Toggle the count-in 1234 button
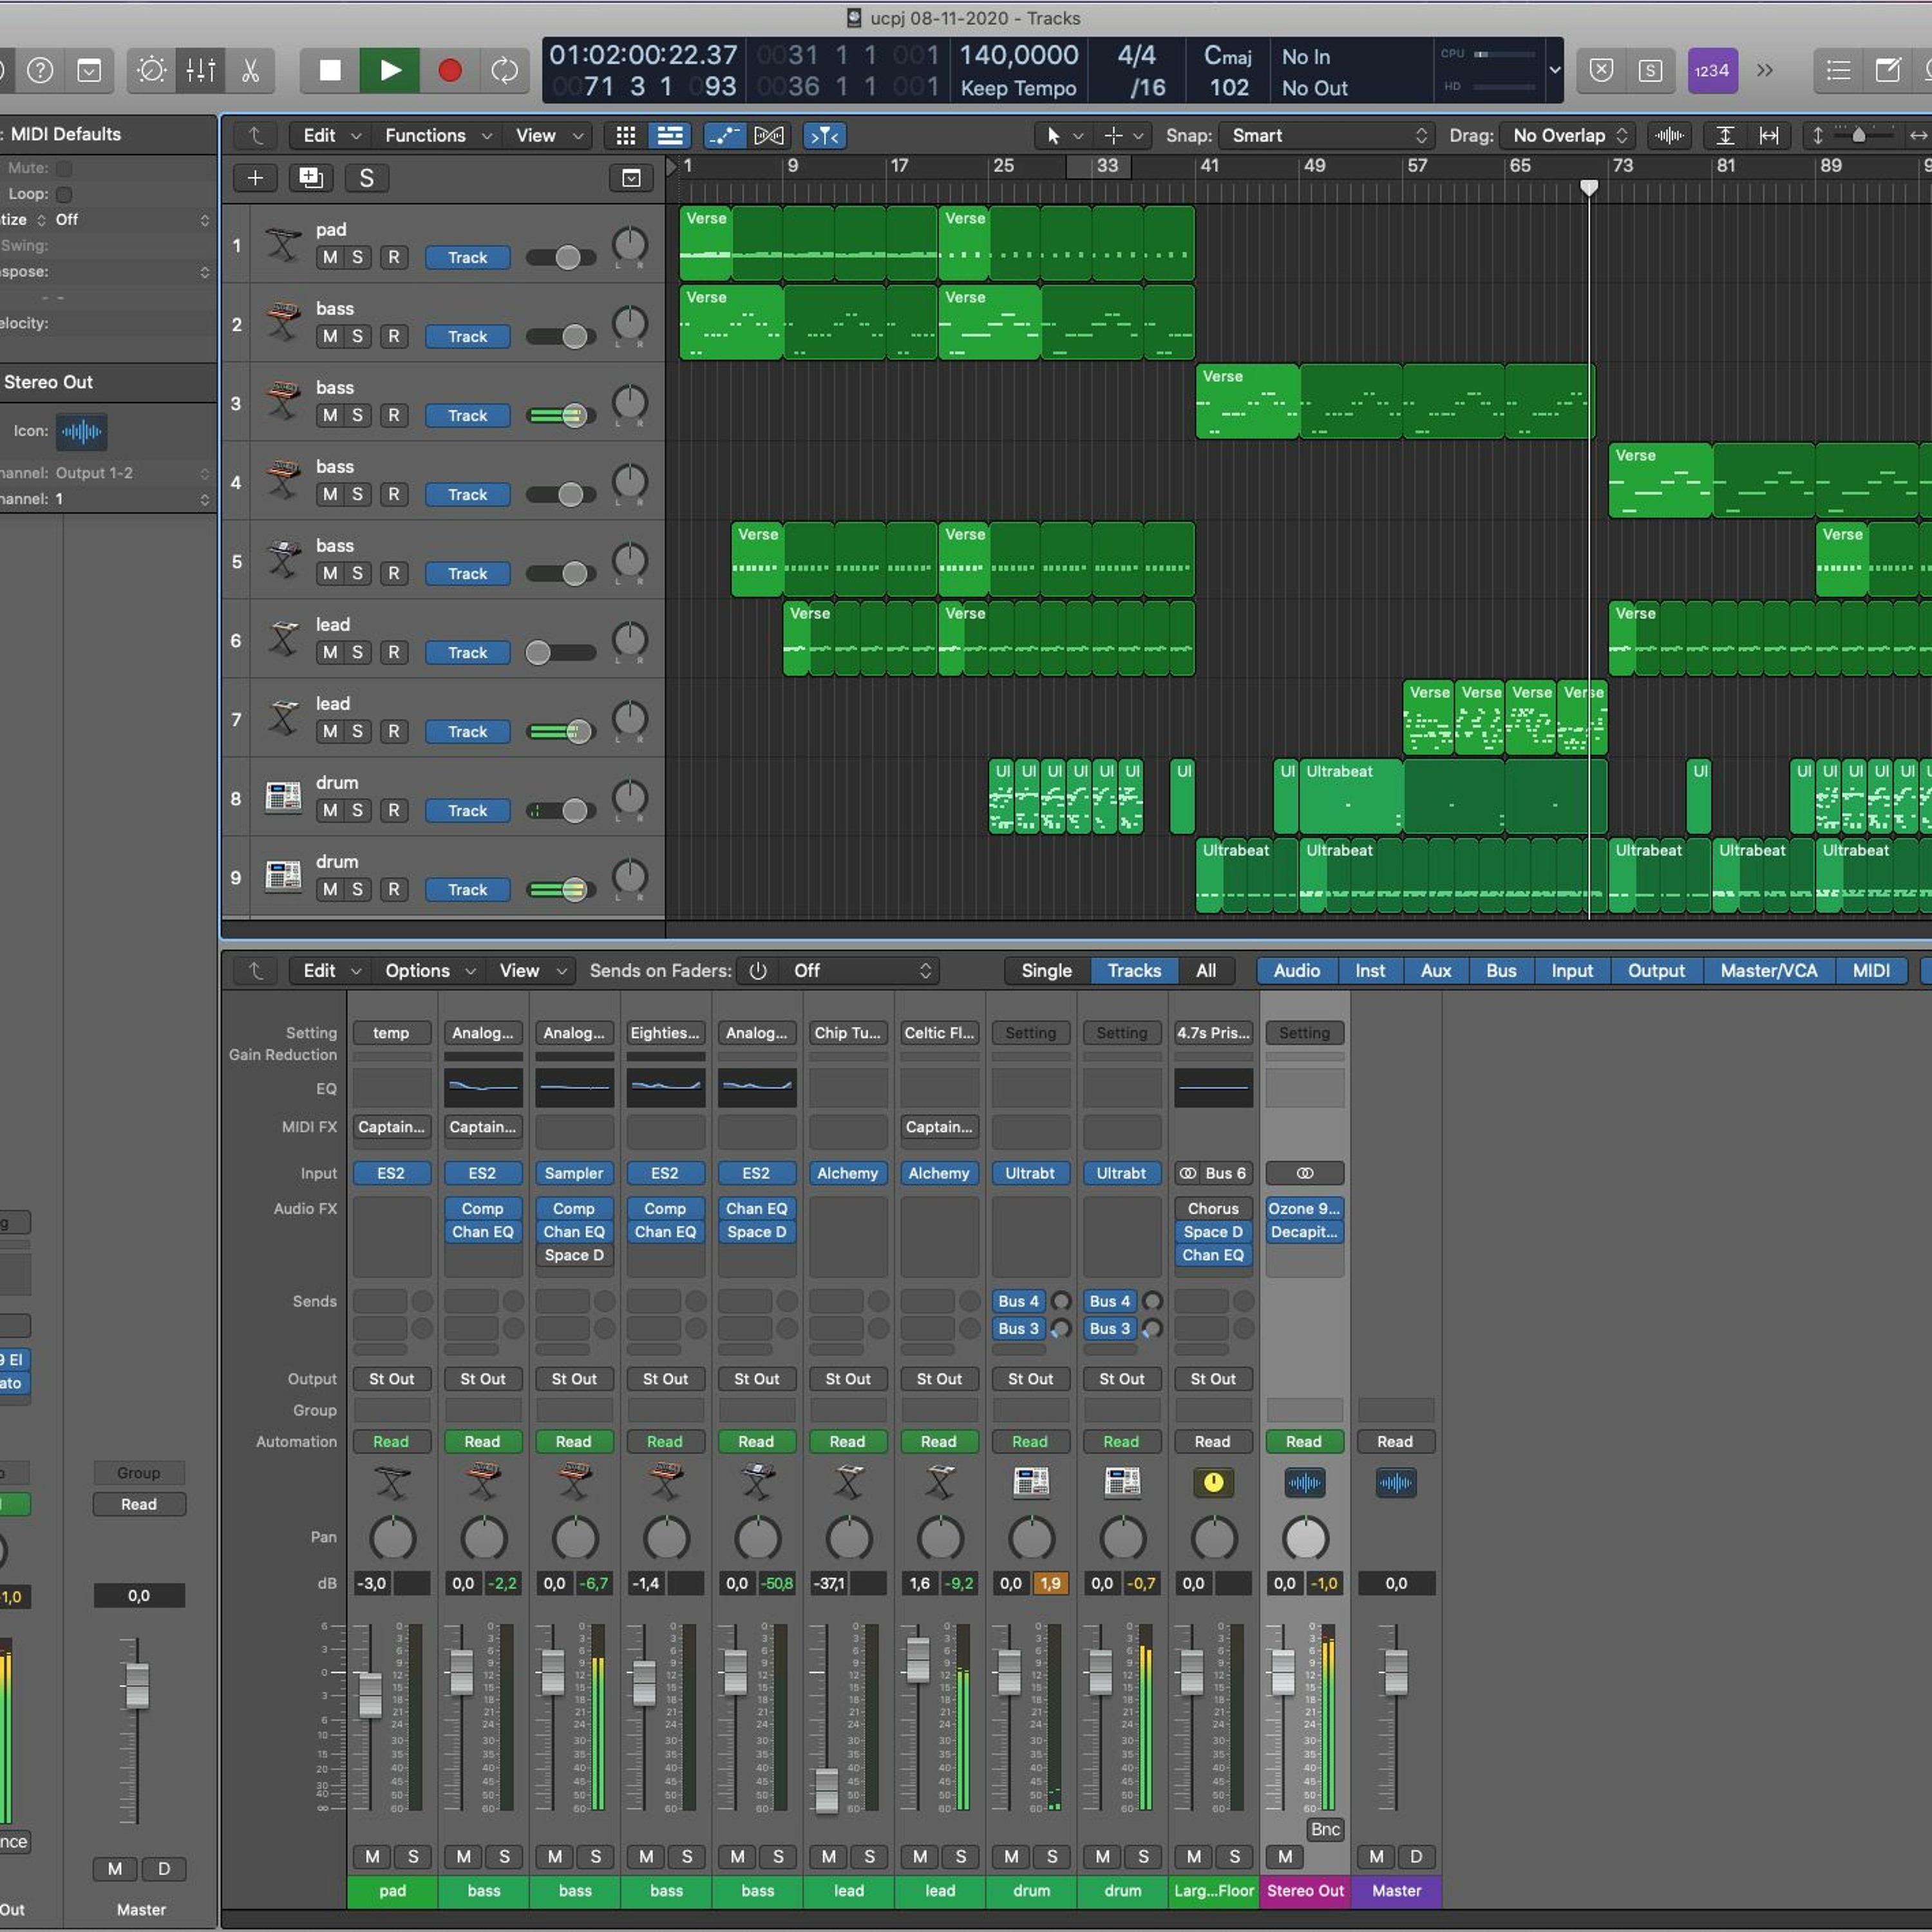The width and height of the screenshot is (1932, 1932). click(x=1711, y=70)
